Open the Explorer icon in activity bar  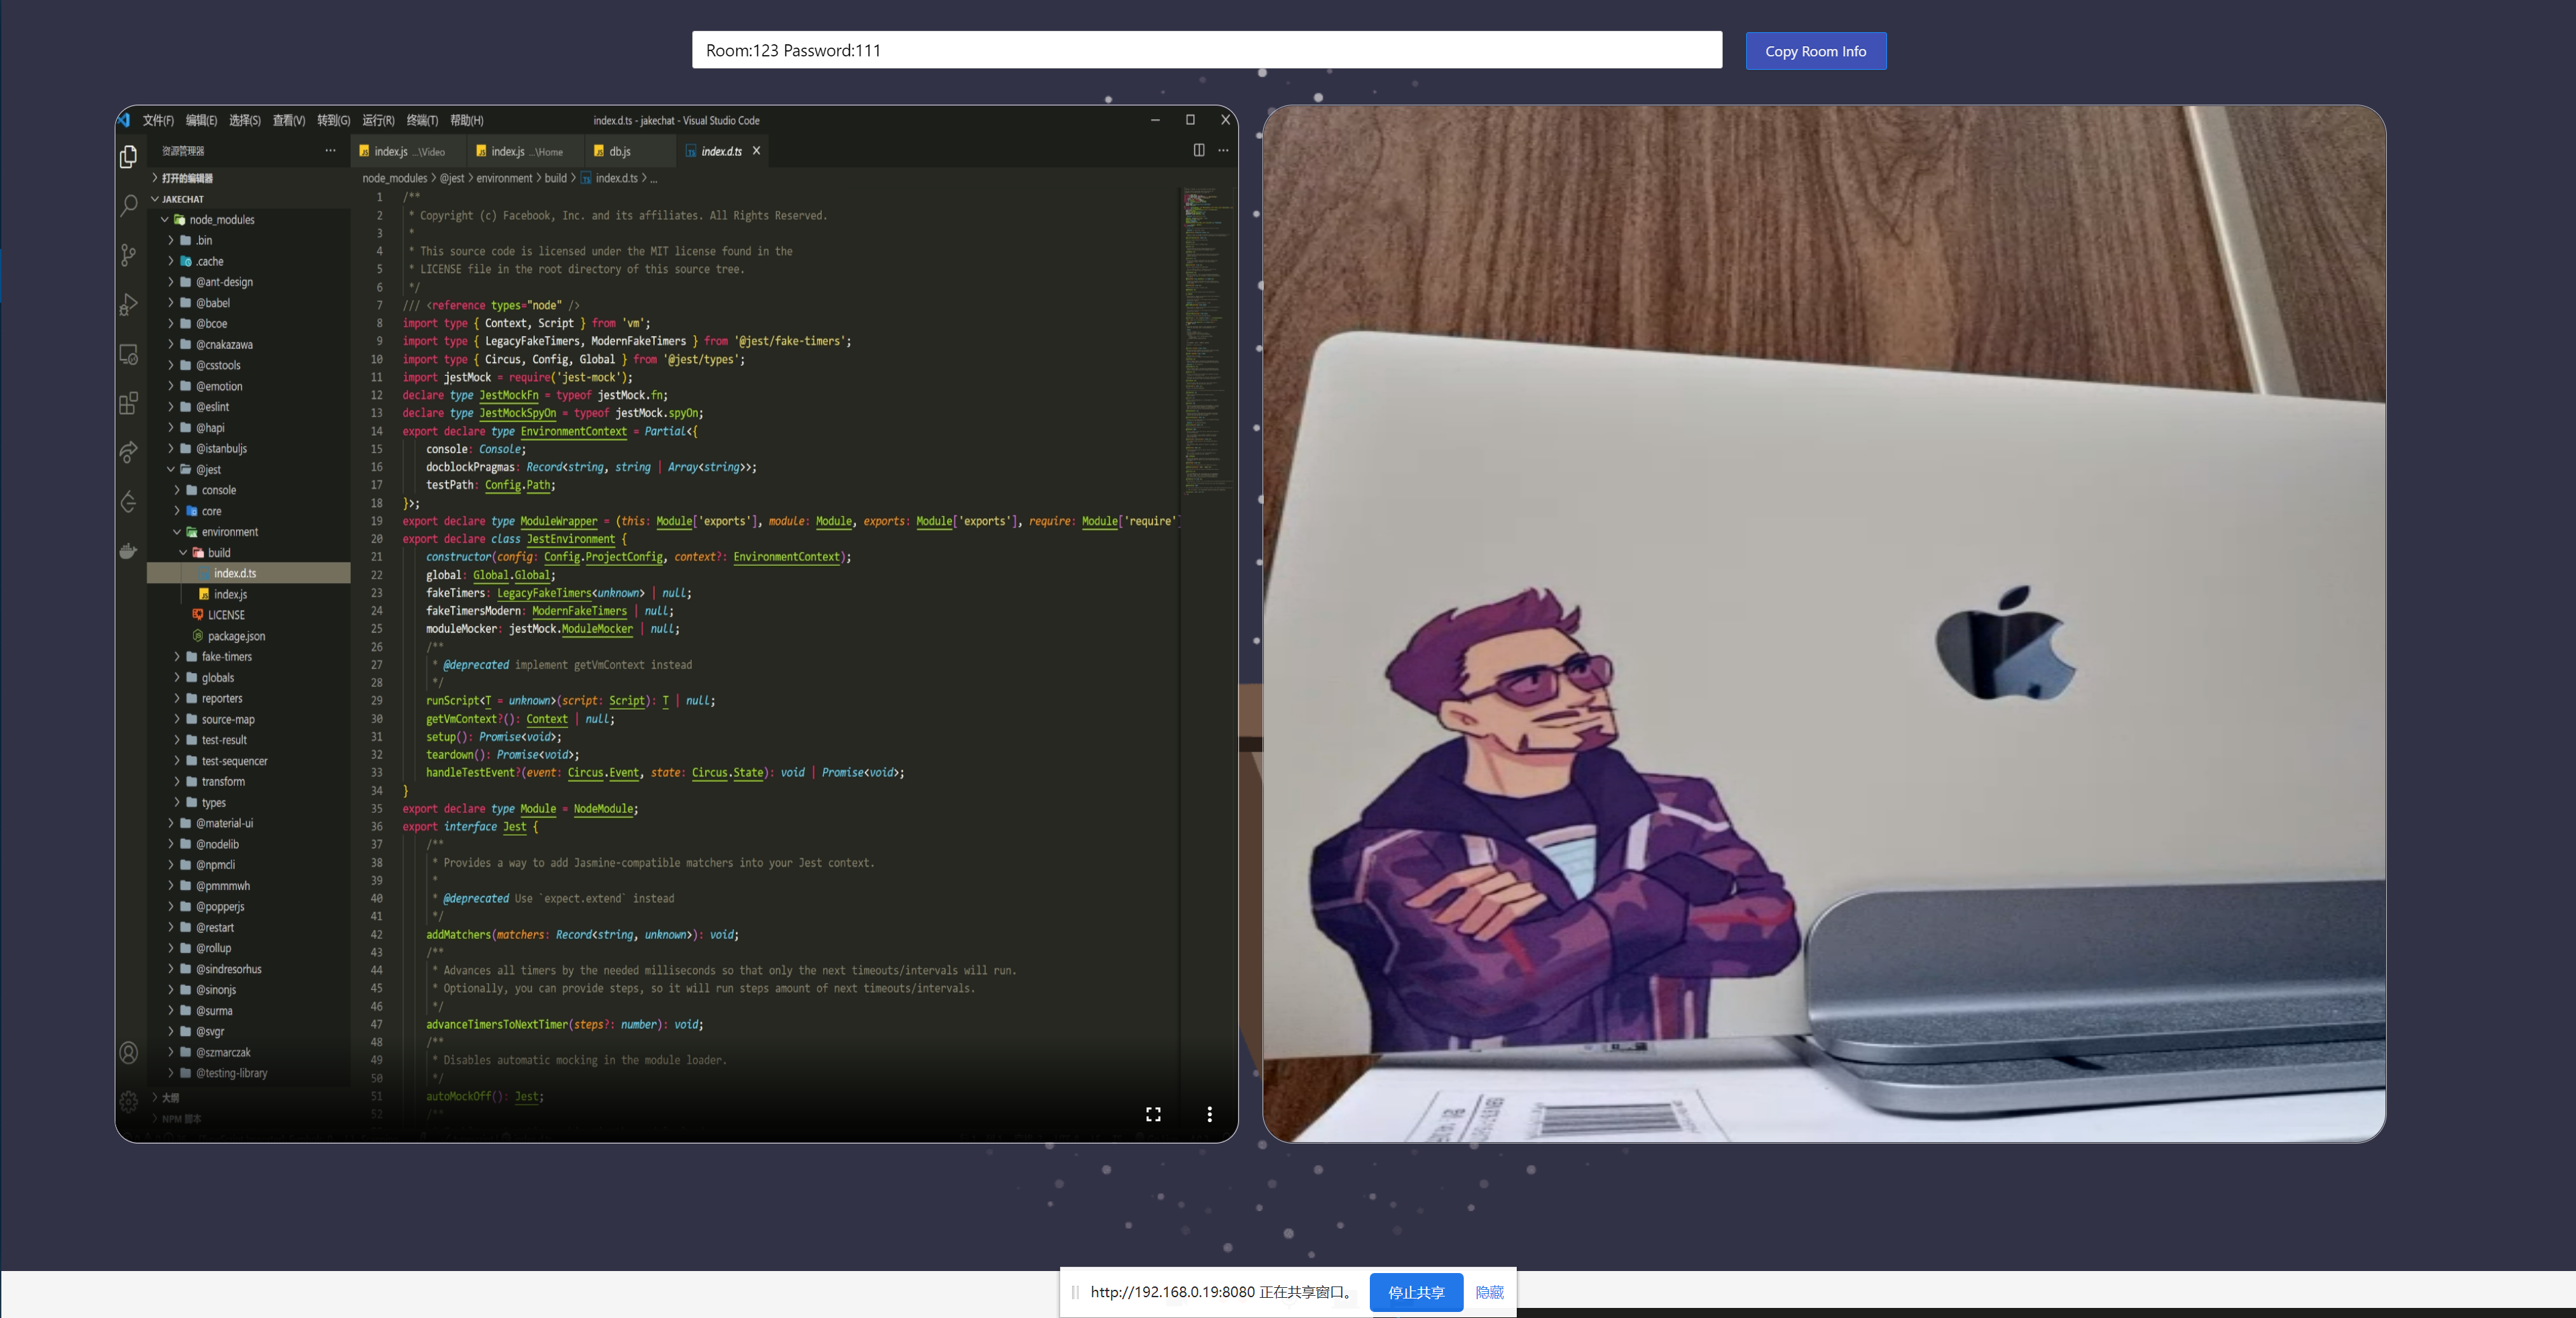(128, 157)
